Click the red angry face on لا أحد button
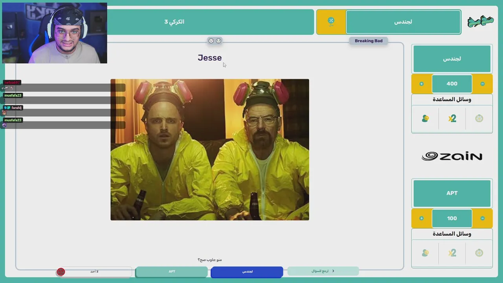 tap(61, 272)
